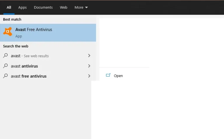Click the Open icon in preview pane

[x=108, y=75]
